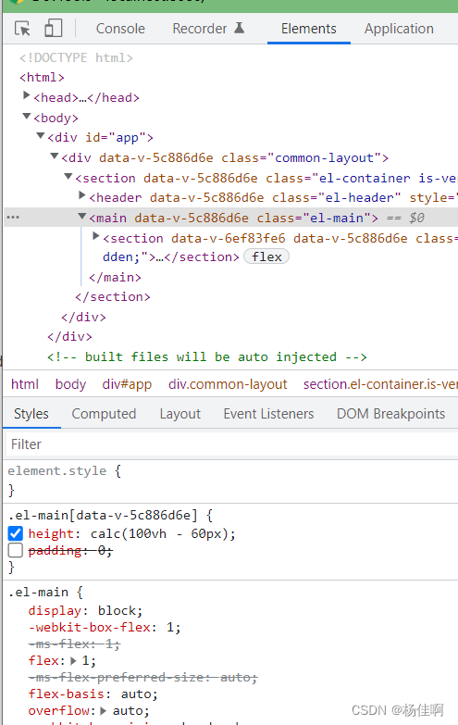The height and width of the screenshot is (725, 458).
Task: Select the closing </section> tag line
Action: (x=113, y=297)
